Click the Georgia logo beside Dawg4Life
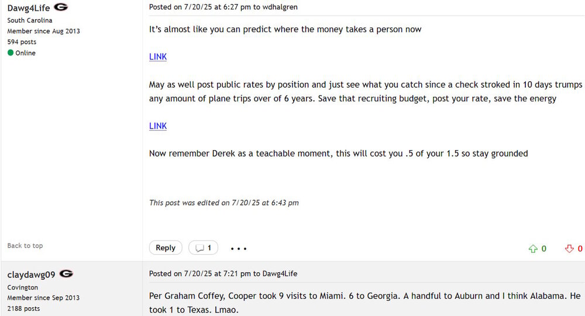The height and width of the screenshot is (316, 585). [61, 8]
